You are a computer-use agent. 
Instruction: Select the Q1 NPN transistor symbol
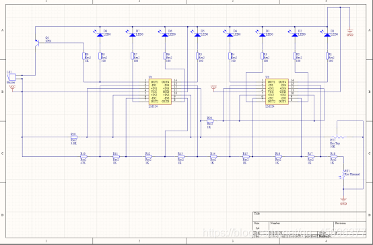37,43
